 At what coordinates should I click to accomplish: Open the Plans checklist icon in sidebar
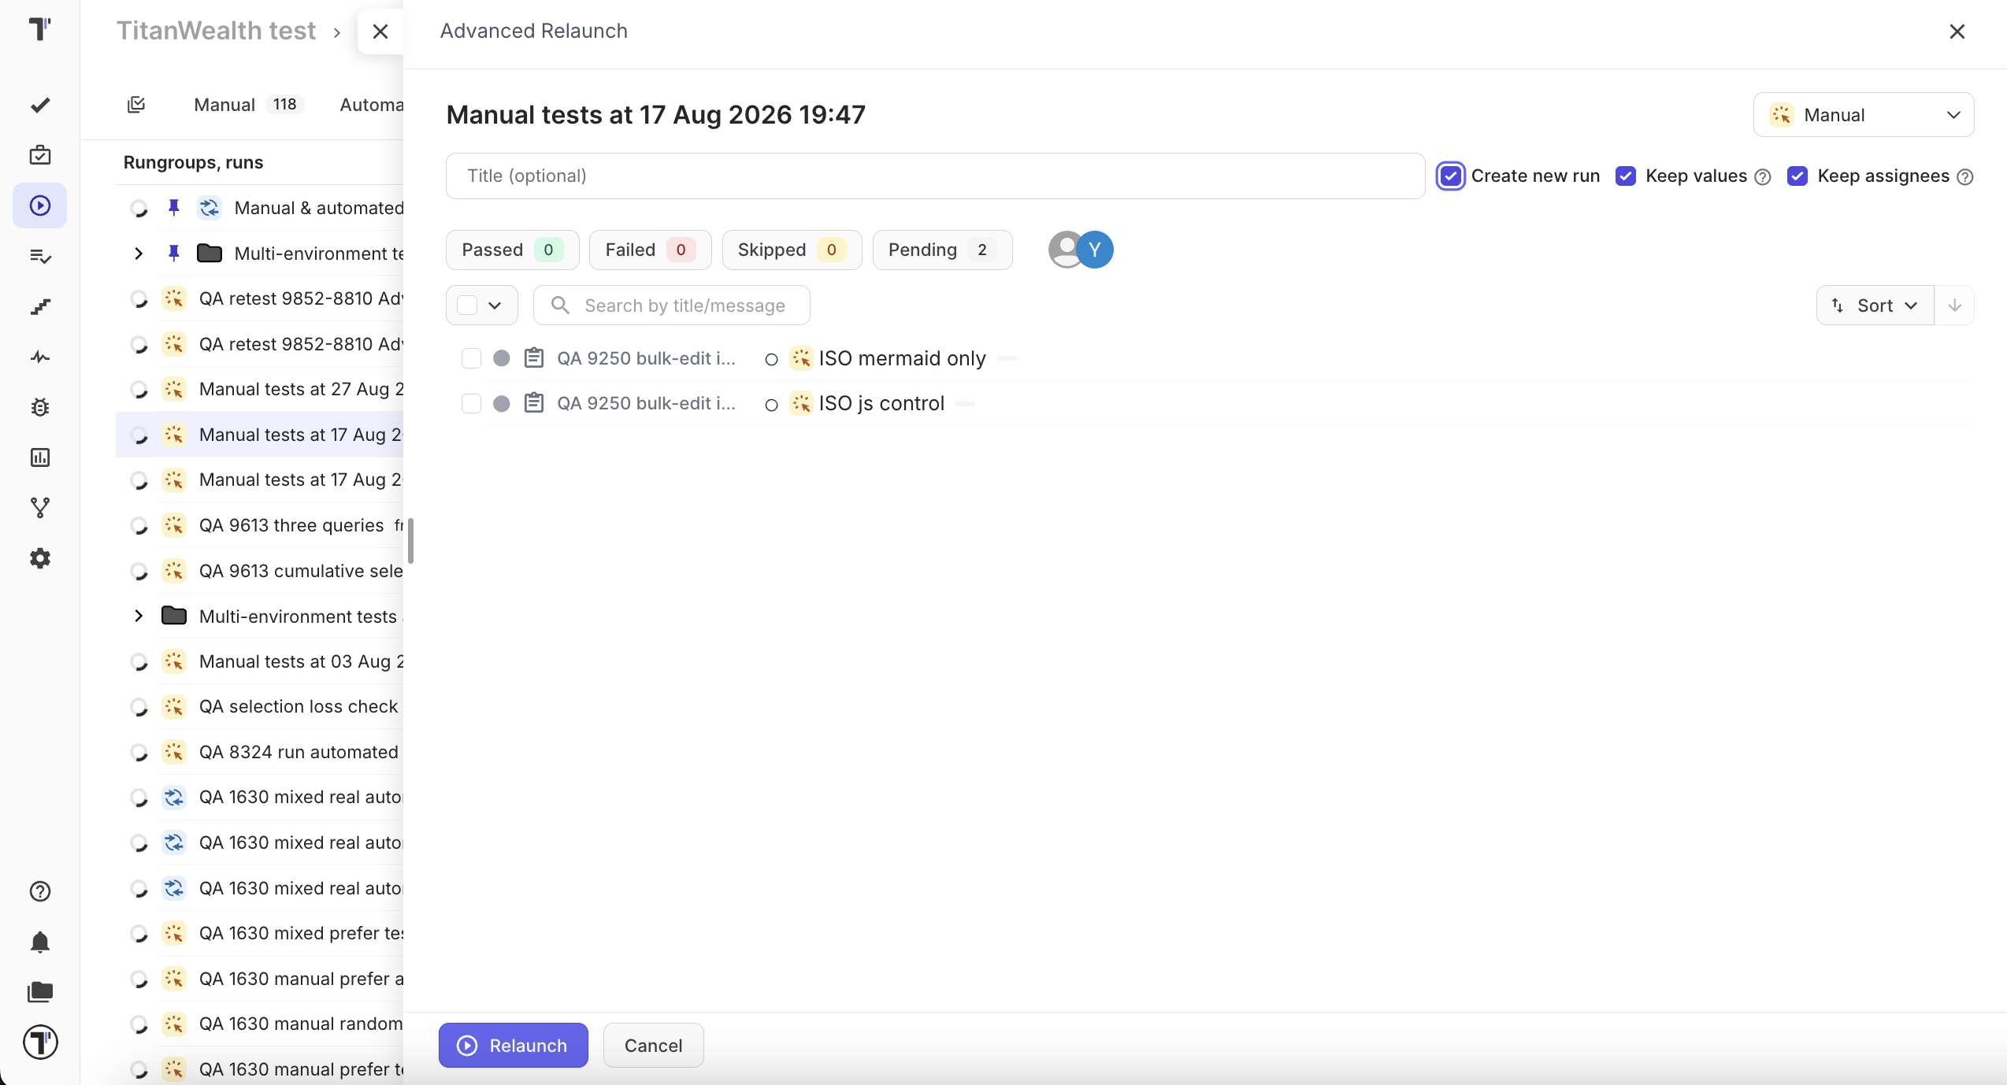point(40,256)
